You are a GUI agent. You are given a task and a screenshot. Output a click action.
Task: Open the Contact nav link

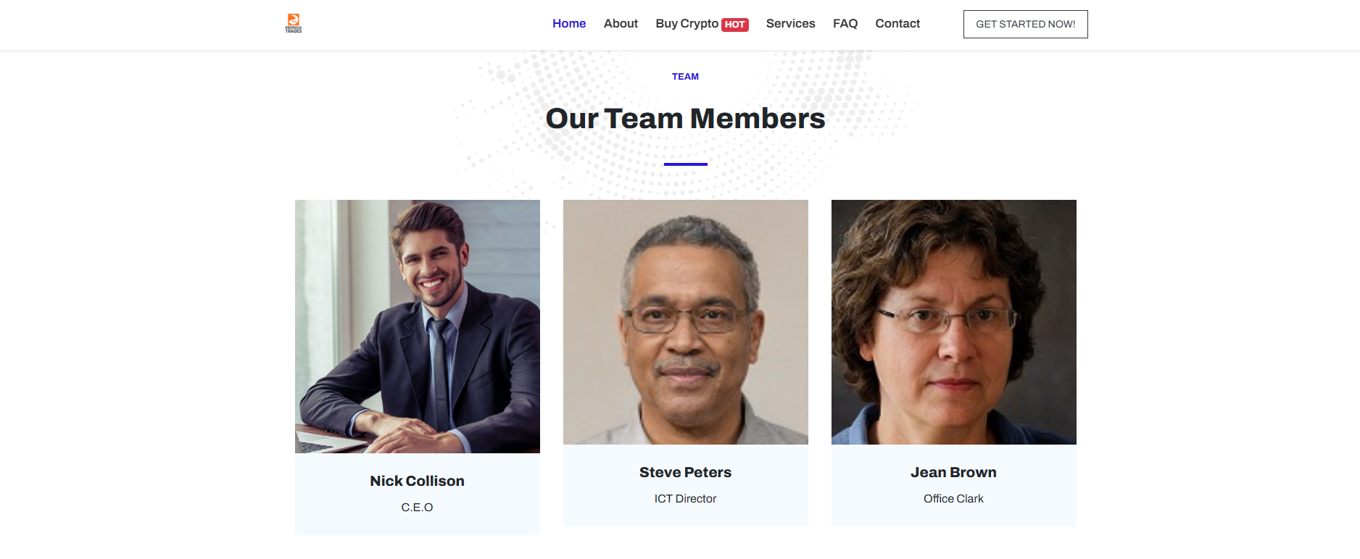click(897, 24)
